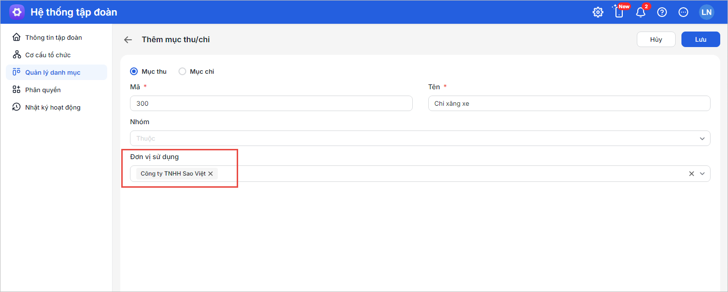Viewport: 728px width, 292px height.
Task: Expand the Đơn vị sử dụng dropdown arrow
Action: [702, 174]
